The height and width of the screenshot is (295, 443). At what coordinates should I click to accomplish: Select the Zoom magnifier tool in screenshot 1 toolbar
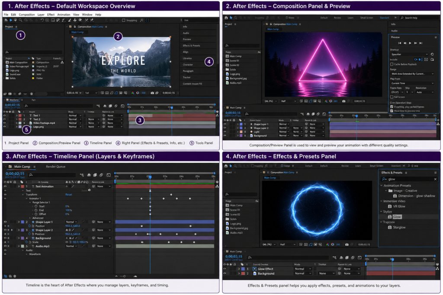20,20
